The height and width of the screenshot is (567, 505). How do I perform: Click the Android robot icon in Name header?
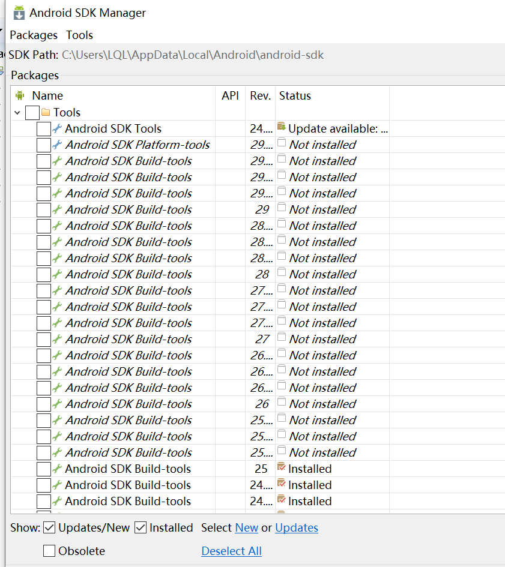[x=20, y=95]
